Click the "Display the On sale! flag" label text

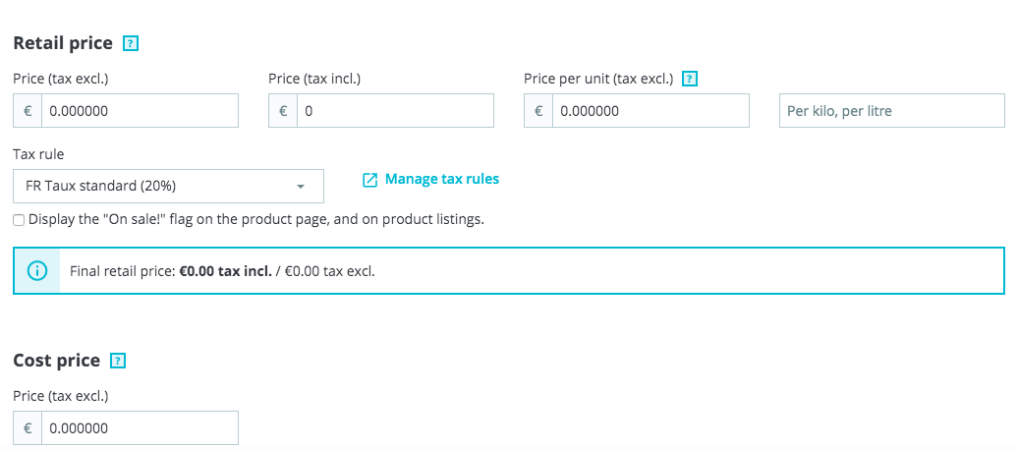(256, 219)
